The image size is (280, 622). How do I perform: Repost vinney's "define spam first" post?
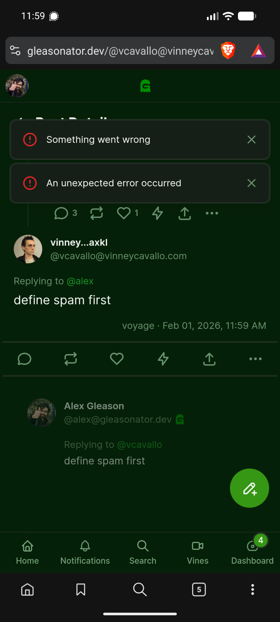(x=70, y=359)
